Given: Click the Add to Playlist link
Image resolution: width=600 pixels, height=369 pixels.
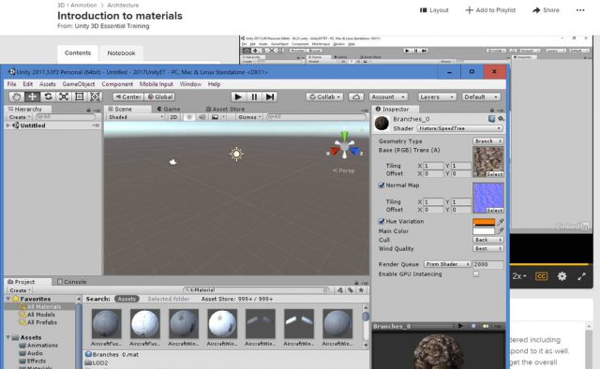Looking at the screenshot, I should tap(490, 10).
